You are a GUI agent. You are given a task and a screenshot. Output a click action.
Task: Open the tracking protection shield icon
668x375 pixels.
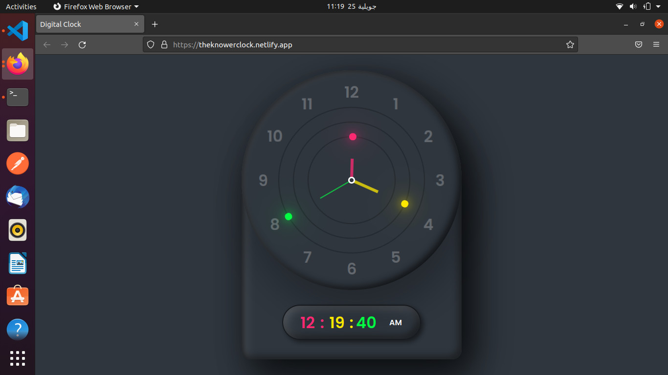click(151, 45)
